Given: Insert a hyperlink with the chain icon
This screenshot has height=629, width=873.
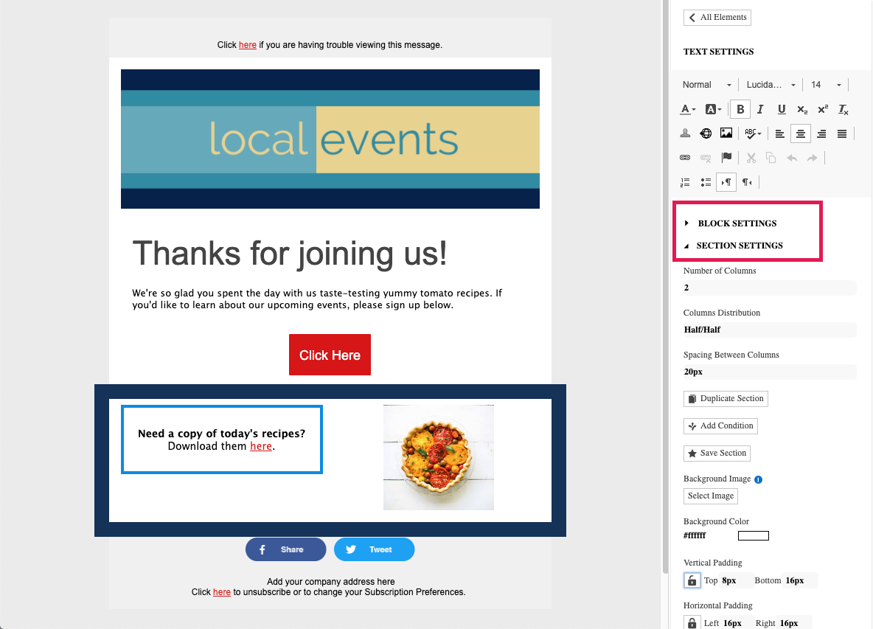Looking at the screenshot, I should pos(686,158).
